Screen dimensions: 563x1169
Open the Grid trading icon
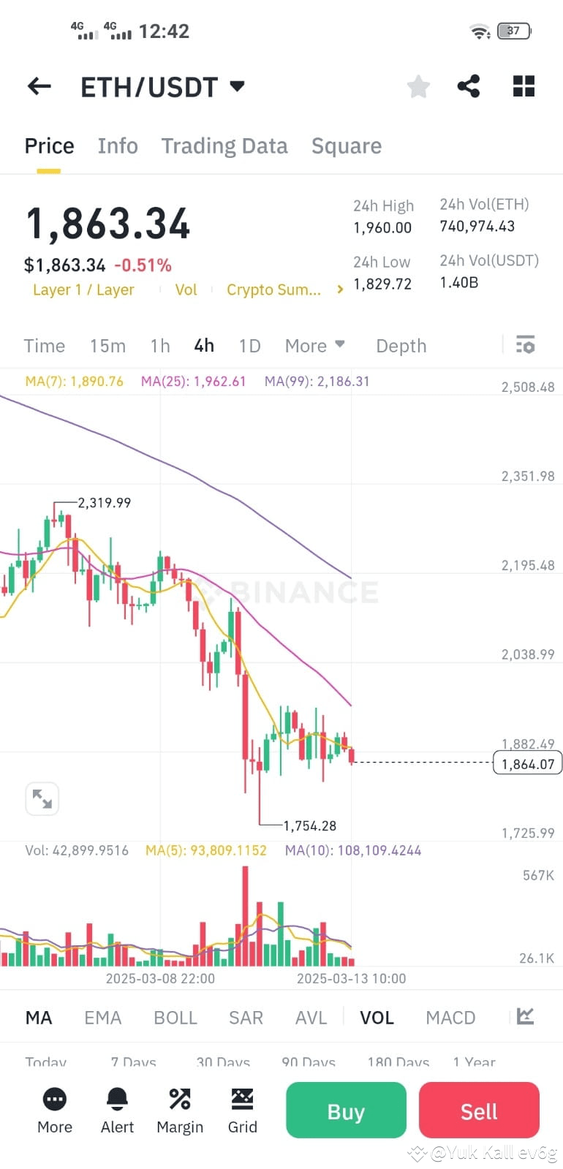coord(242,1110)
